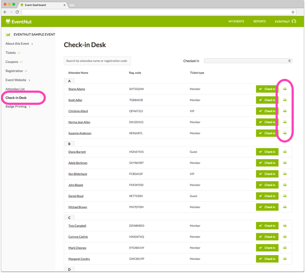The image size is (305, 273).
Task: Go to My Events
Action: click(236, 21)
